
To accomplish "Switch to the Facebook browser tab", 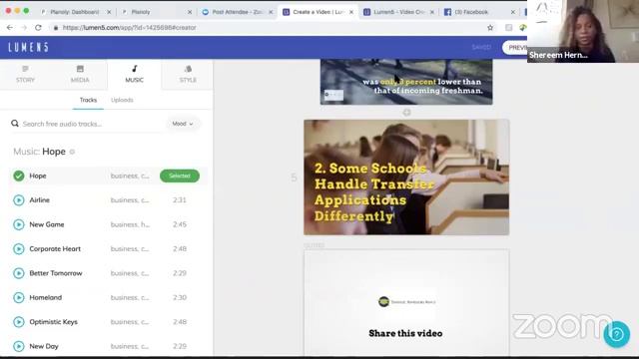I will [x=480, y=12].
